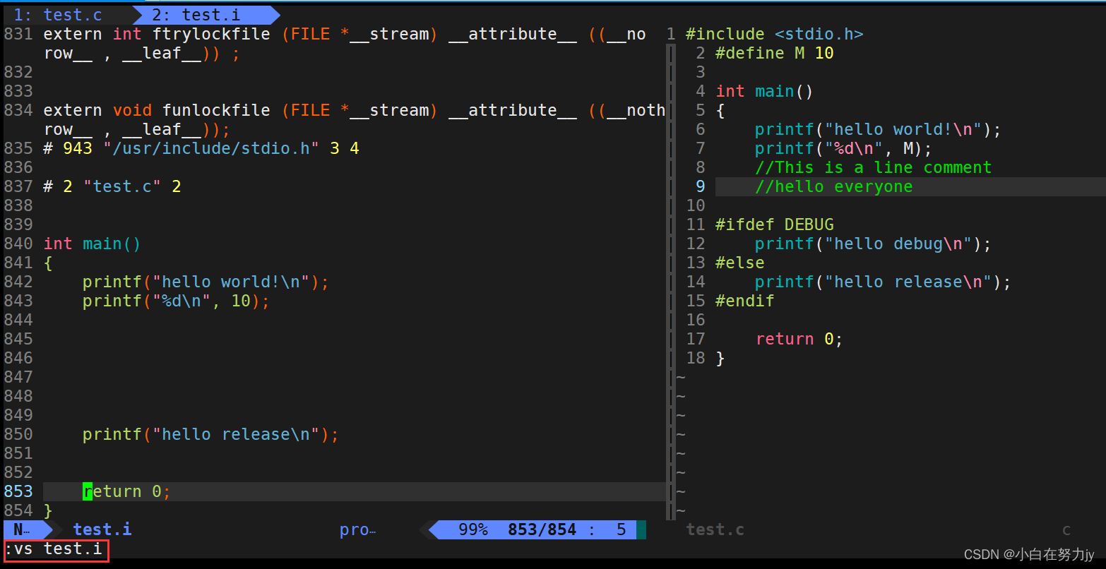Click 'extern void funlockfile' on line 834
Screen dimensions: 1106x569
(x=157, y=110)
